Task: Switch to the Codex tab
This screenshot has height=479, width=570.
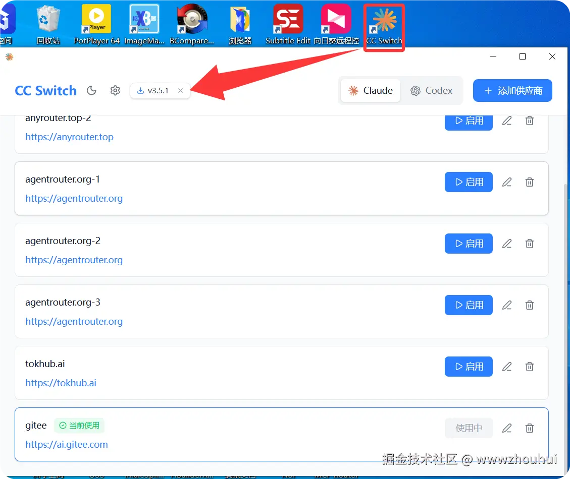Action: point(431,90)
